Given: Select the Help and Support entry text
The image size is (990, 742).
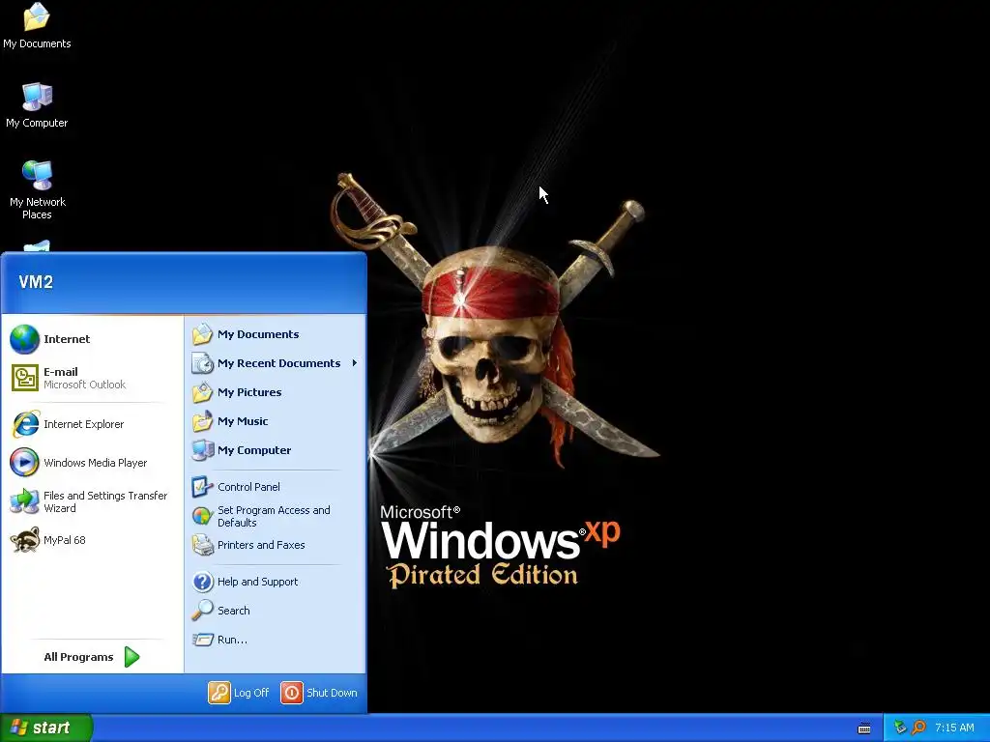Looking at the screenshot, I should 257,581.
